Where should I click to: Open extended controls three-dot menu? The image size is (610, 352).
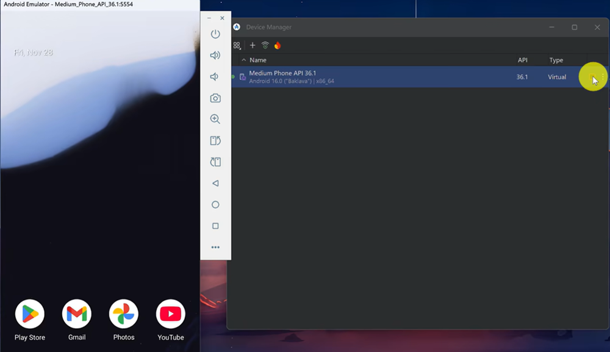pos(215,248)
